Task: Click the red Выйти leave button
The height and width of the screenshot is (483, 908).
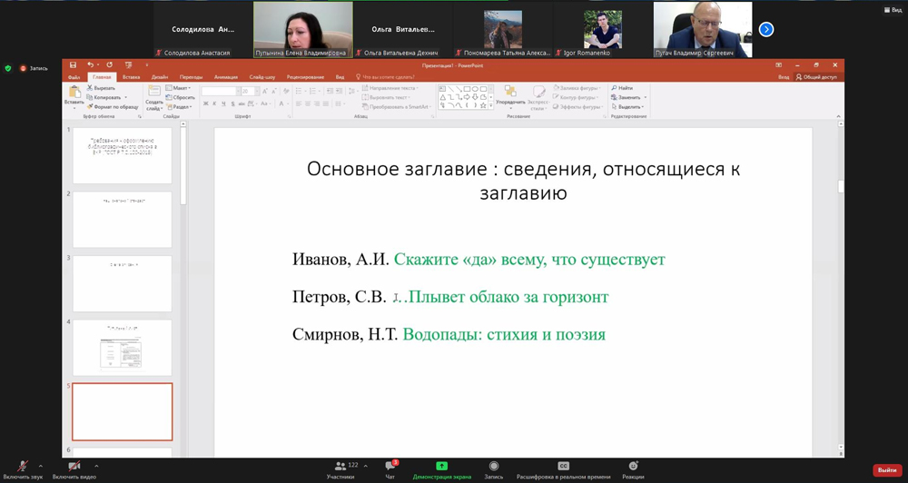Action: point(886,470)
